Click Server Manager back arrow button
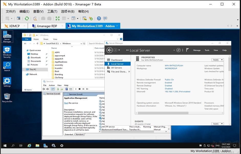Viewport: 241px width, 154px height. 110,50
